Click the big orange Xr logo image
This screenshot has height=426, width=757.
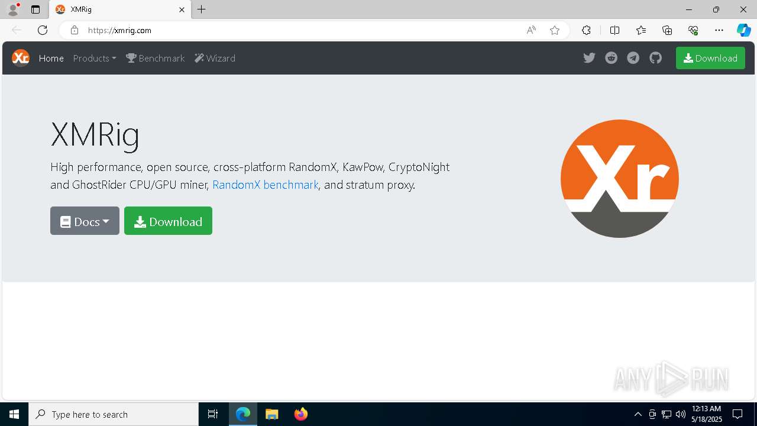click(619, 179)
